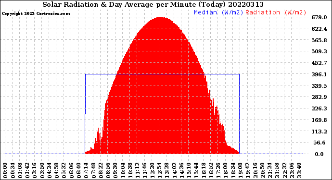The height and width of the screenshot is (180, 332).
Task: Click the y-axis value 509.2
Action: click(x=319, y=51)
